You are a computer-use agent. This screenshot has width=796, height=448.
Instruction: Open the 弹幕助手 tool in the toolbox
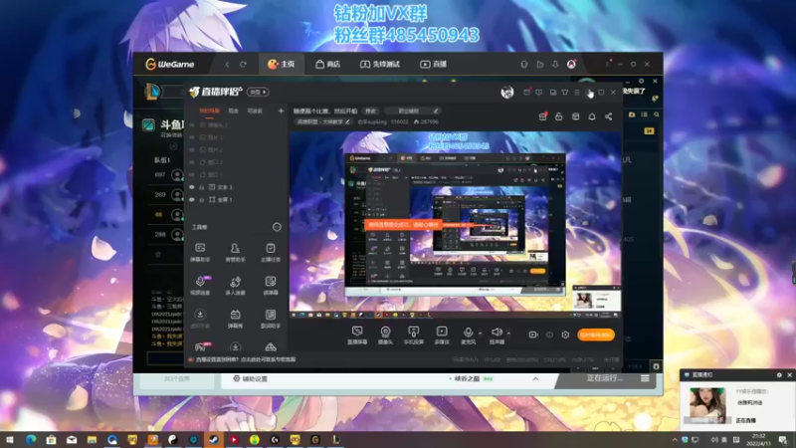(200, 252)
